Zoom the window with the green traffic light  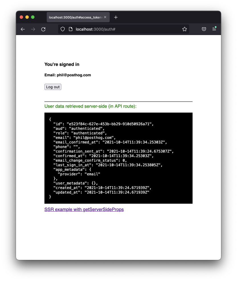(x=33, y=17)
